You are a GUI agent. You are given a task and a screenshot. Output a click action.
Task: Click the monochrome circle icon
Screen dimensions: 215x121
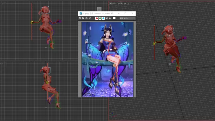[110, 18]
